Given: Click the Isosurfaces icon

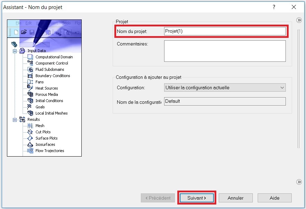Looking at the screenshot, I should click(x=30, y=144).
